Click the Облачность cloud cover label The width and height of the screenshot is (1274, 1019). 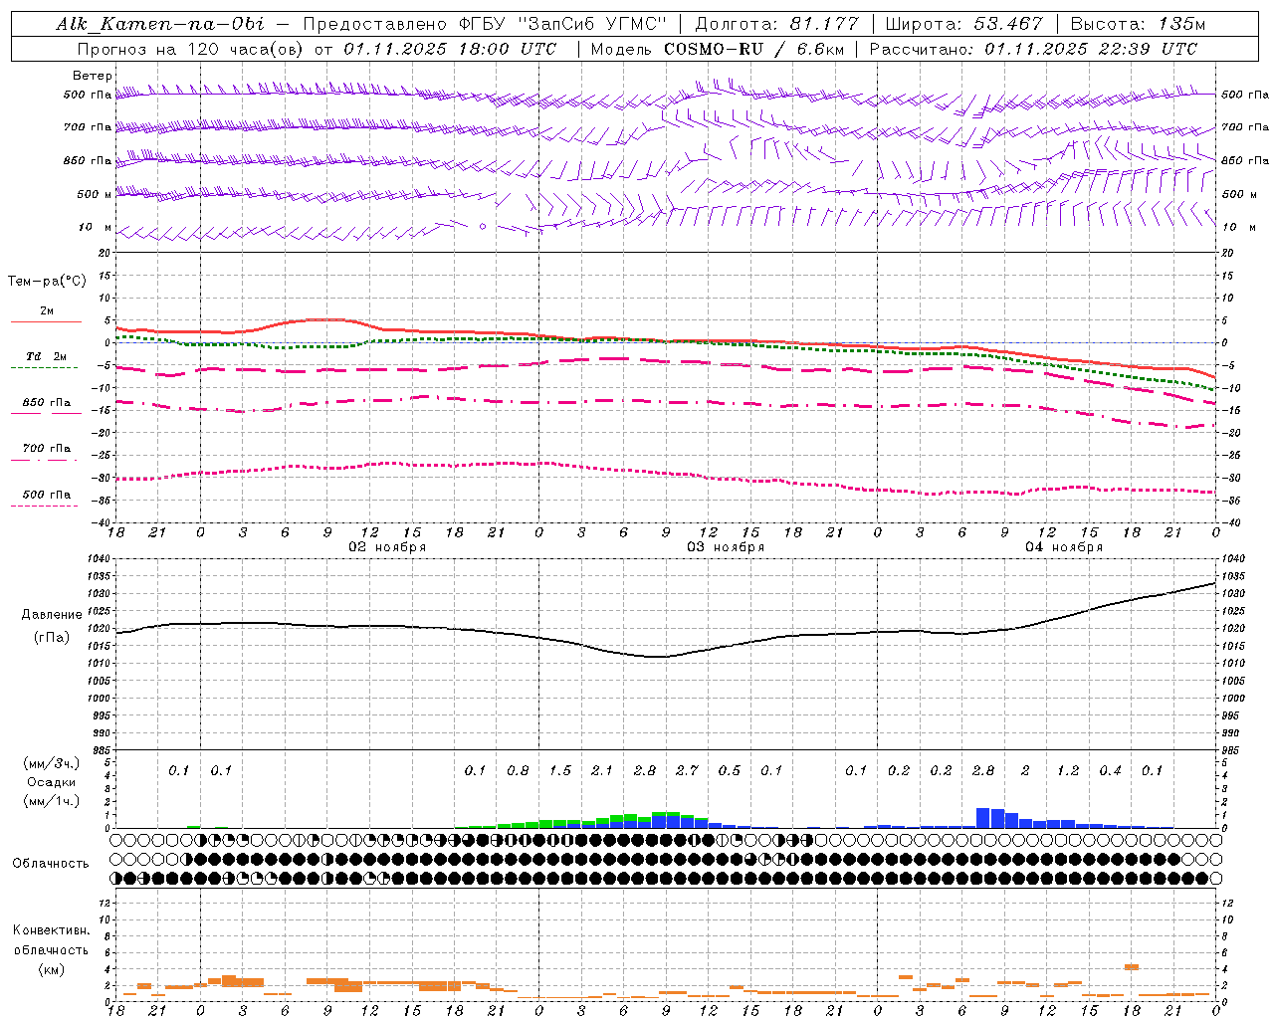point(51,864)
